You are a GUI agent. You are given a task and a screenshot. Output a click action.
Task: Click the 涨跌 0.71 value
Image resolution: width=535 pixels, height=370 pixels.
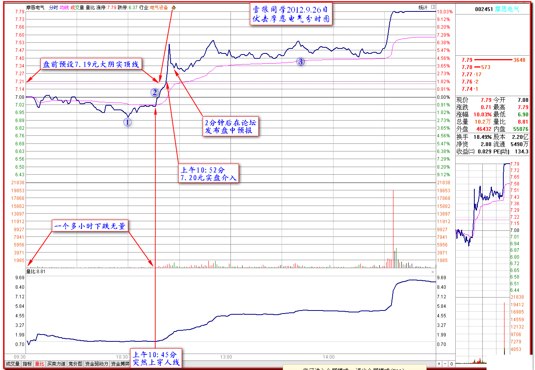486,107
